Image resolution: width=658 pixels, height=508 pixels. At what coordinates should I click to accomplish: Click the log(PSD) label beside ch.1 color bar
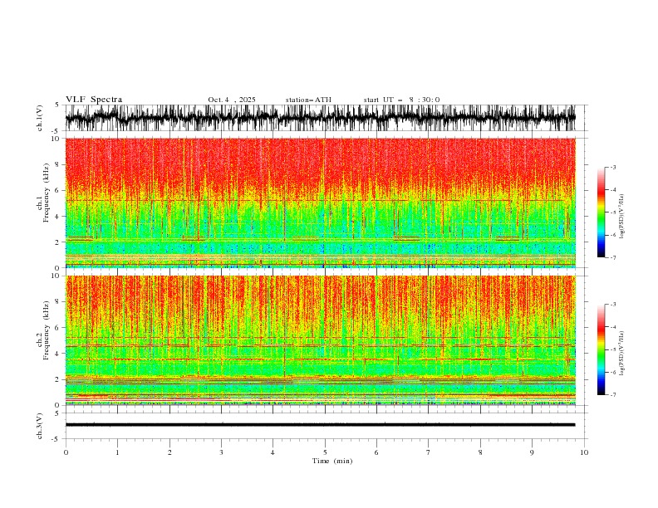point(621,217)
